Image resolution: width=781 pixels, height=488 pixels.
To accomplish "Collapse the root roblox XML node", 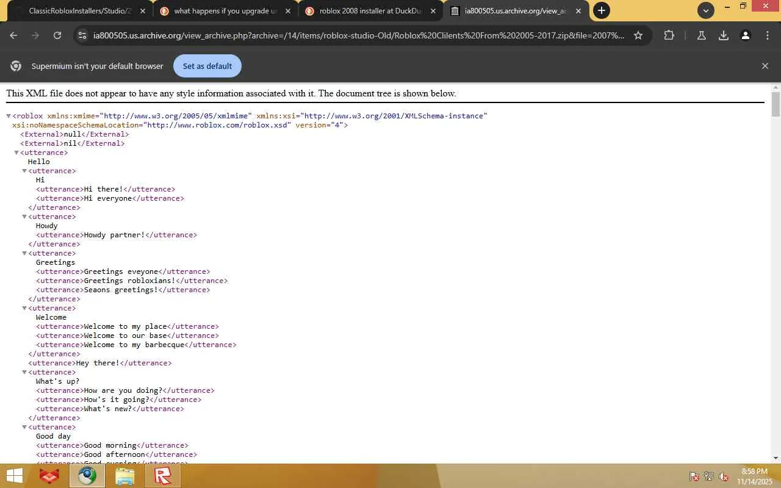I will (9, 116).
